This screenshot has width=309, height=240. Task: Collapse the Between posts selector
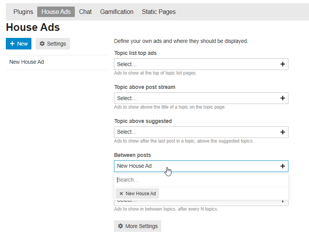tap(201, 166)
